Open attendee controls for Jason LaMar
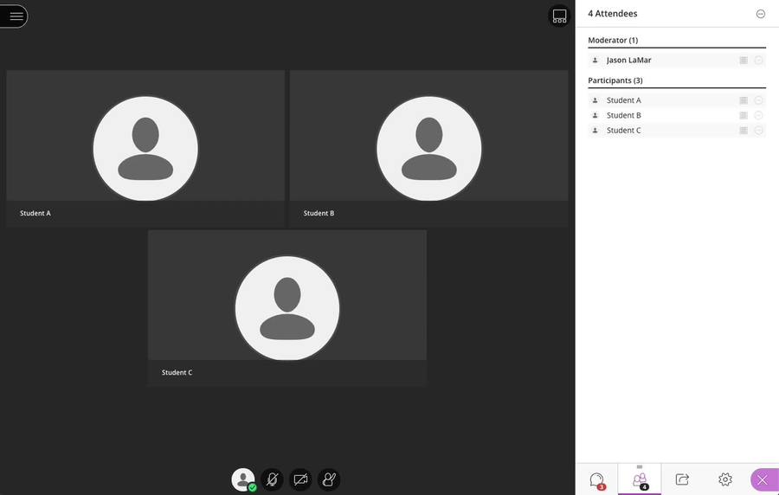The image size is (779, 495). 758,60
